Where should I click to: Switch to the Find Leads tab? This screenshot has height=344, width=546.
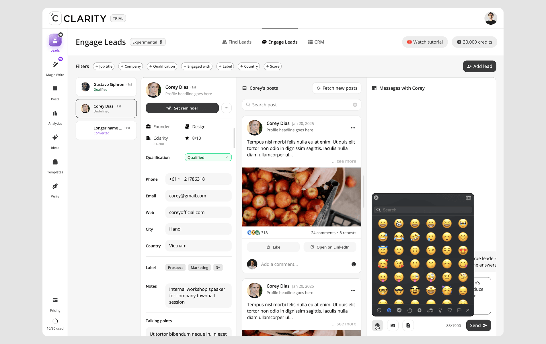point(237,42)
